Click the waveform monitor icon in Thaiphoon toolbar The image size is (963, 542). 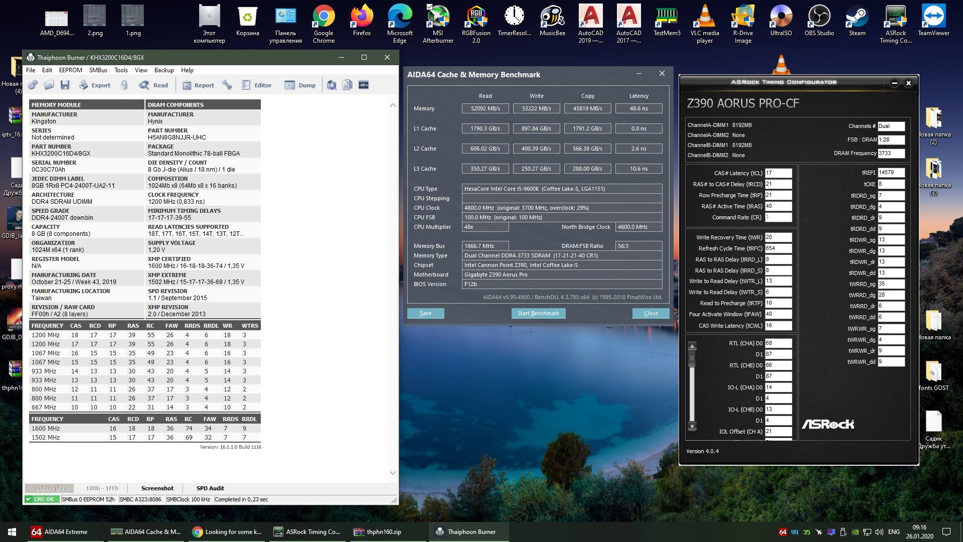point(364,85)
